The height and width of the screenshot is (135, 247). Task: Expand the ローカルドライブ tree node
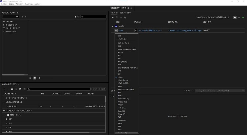pyautogui.click(x=4, y=25)
